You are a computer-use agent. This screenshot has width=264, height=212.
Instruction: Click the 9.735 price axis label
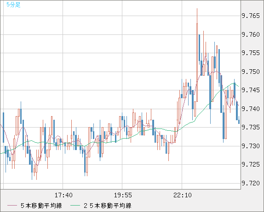tap(251, 127)
